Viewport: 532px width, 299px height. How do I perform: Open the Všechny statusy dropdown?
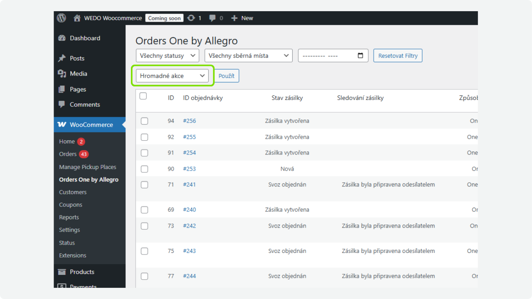(x=167, y=55)
